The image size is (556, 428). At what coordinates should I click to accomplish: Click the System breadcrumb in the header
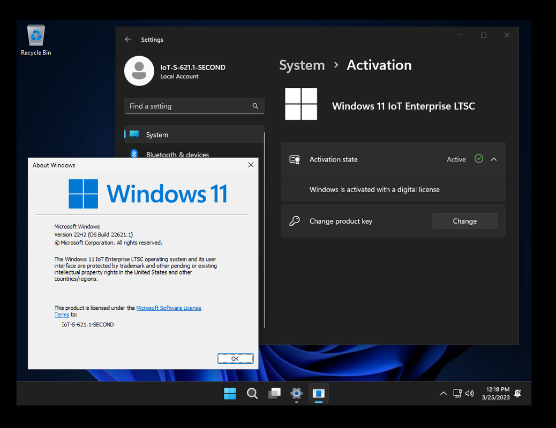pos(302,65)
